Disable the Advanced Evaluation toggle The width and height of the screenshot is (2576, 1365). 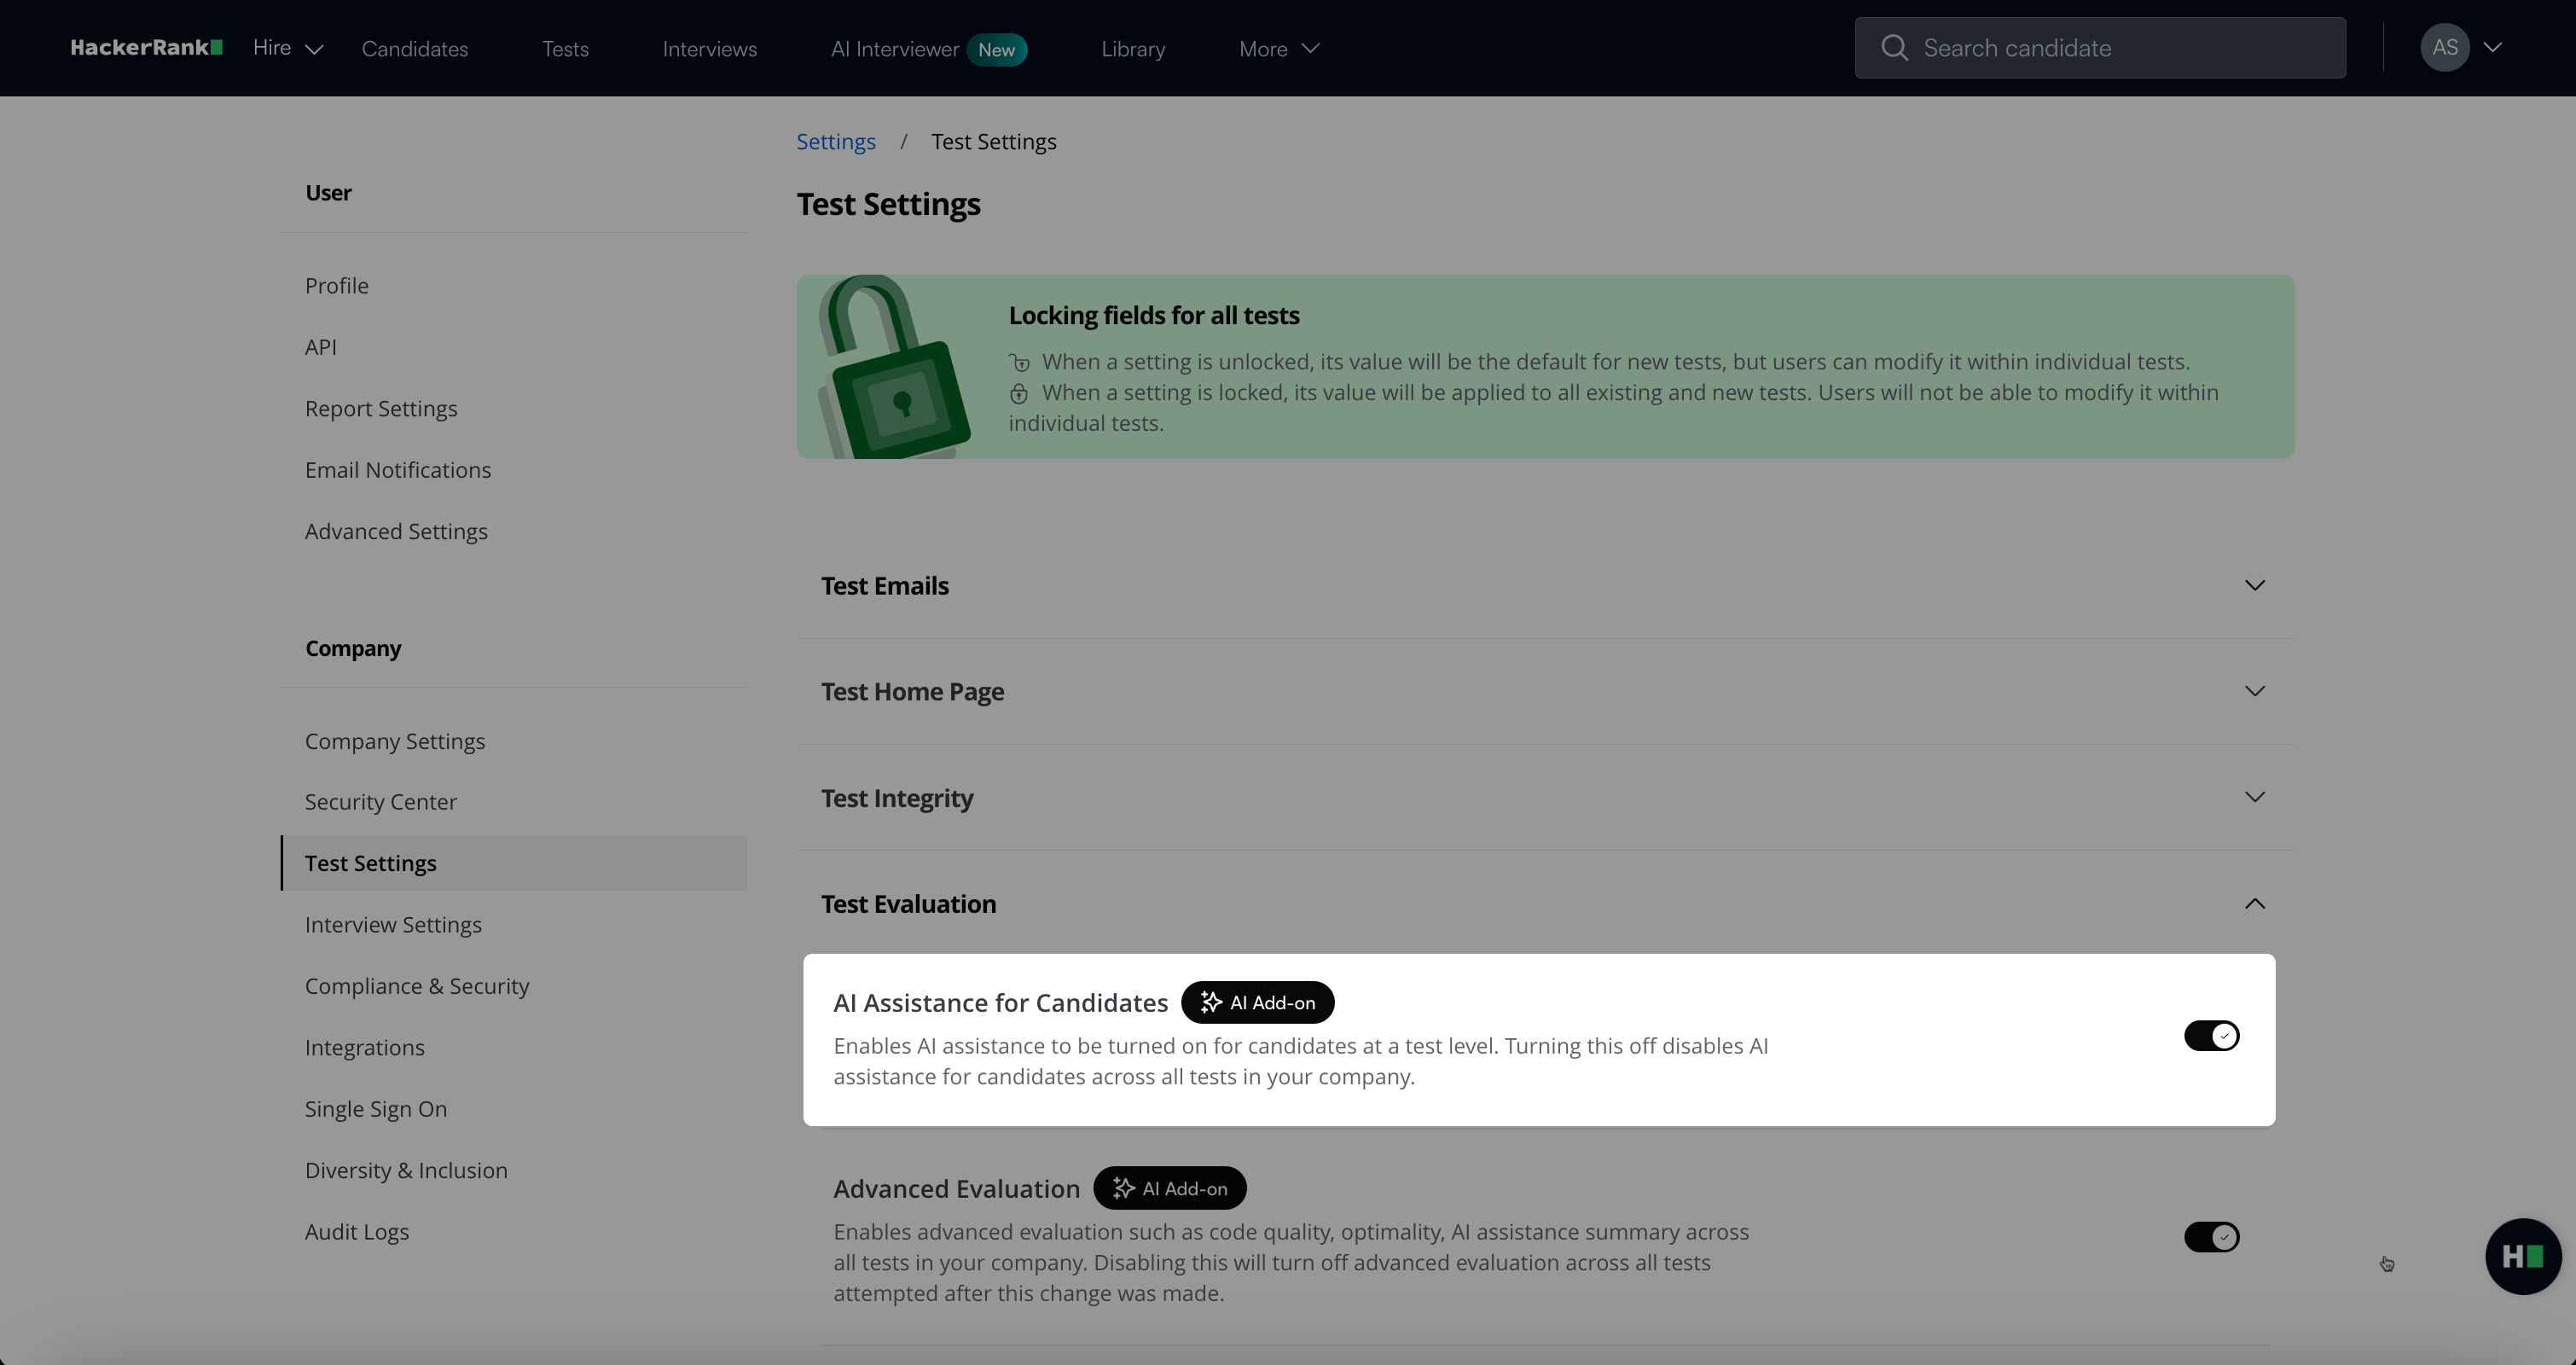pyautogui.click(x=2211, y=1237)
